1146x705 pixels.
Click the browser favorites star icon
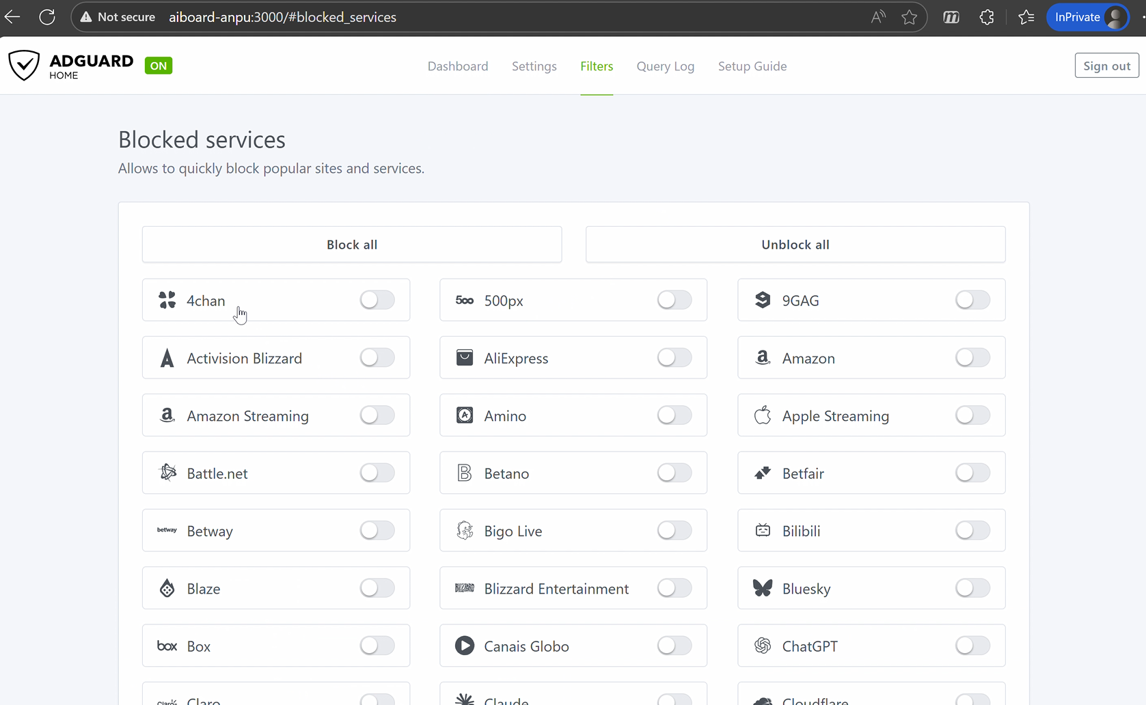tap(909, 17)
